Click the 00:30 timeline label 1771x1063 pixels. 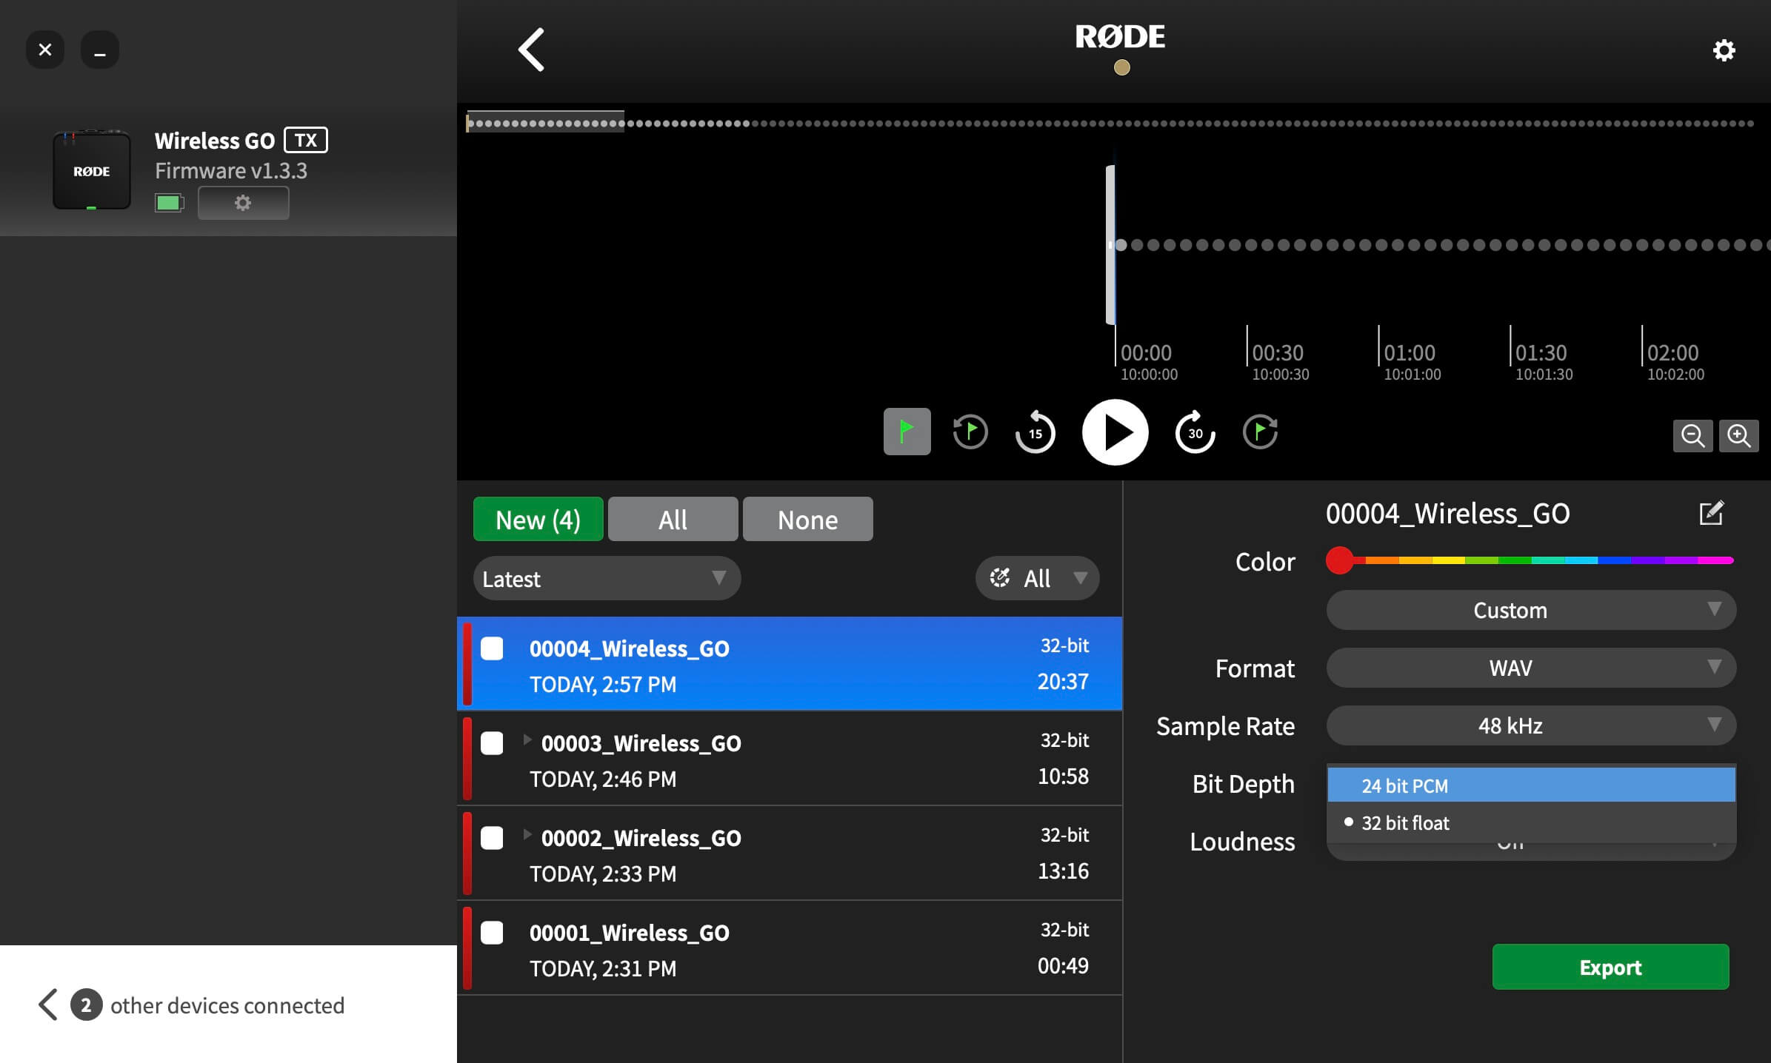(x=1277, y=353)
